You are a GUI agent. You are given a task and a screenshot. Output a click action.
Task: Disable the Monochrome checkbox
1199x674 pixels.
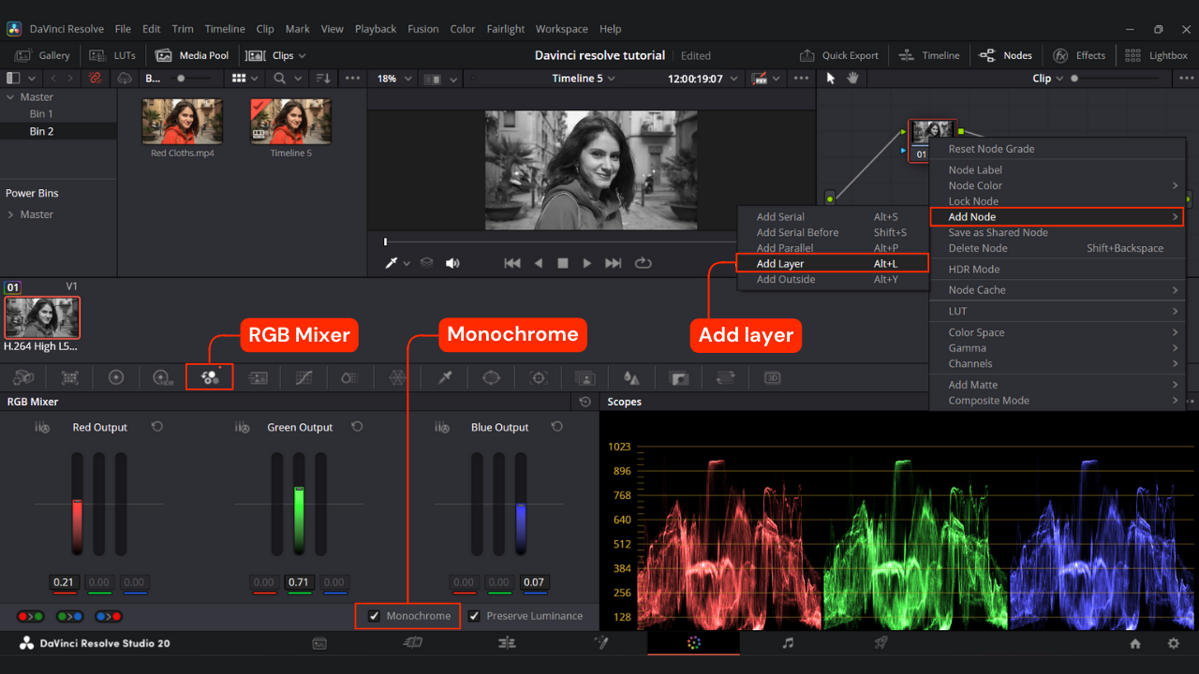coord(375,616)
